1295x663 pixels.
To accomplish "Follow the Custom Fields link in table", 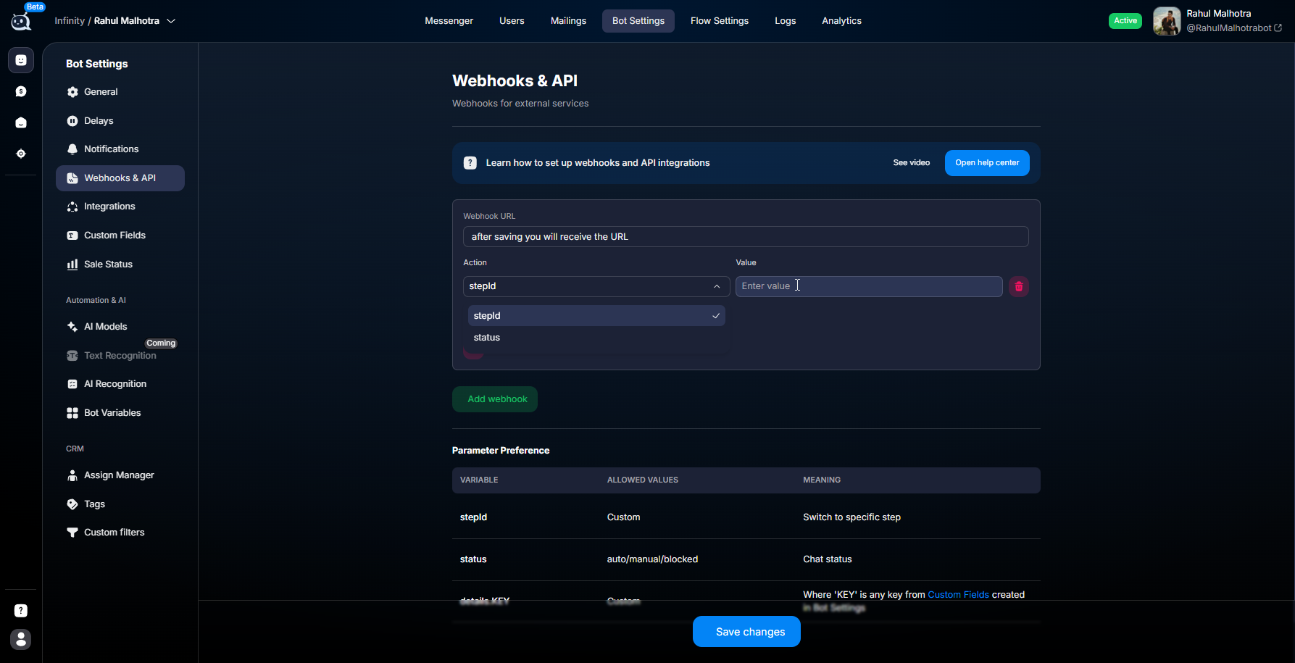I will pyautogui.click(x=958, y=595).
